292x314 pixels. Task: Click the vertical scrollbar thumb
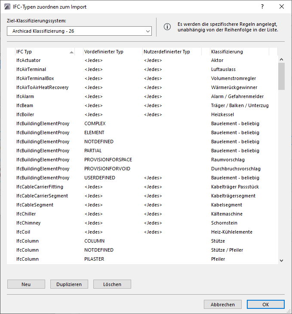point(281,76)
